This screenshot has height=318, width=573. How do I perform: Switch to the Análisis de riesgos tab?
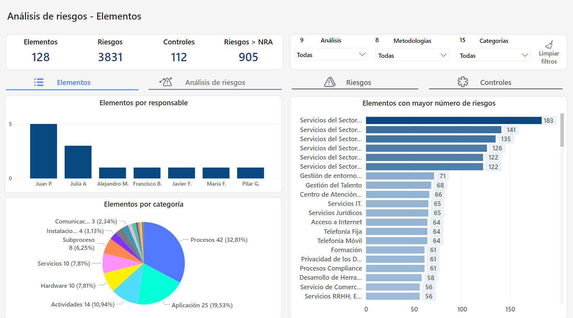click(x=215, y=83)
